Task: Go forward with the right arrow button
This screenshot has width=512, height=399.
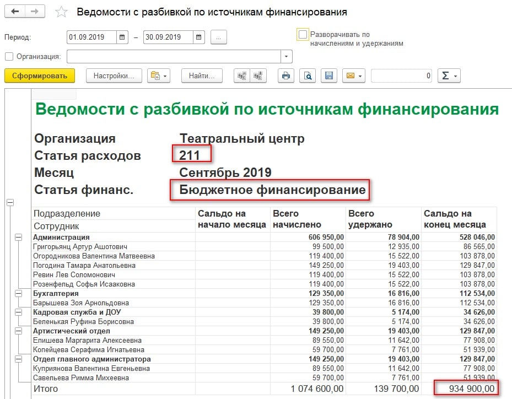Action: coord(35,12)
